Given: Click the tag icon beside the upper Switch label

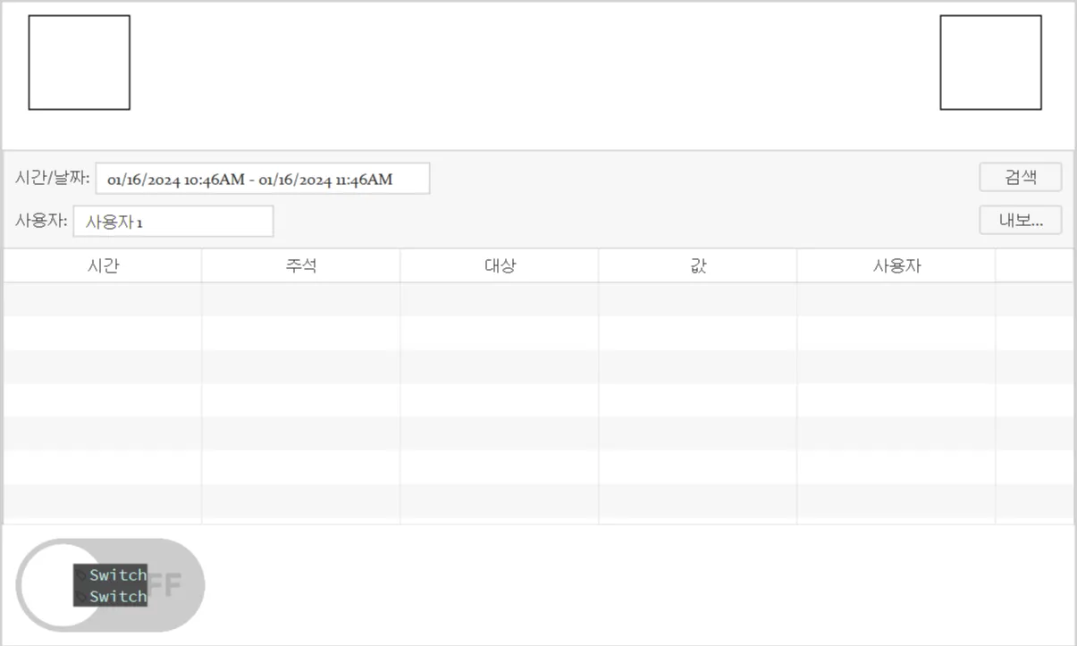Looking at the screenshot, I should click(x=81, y=575).
